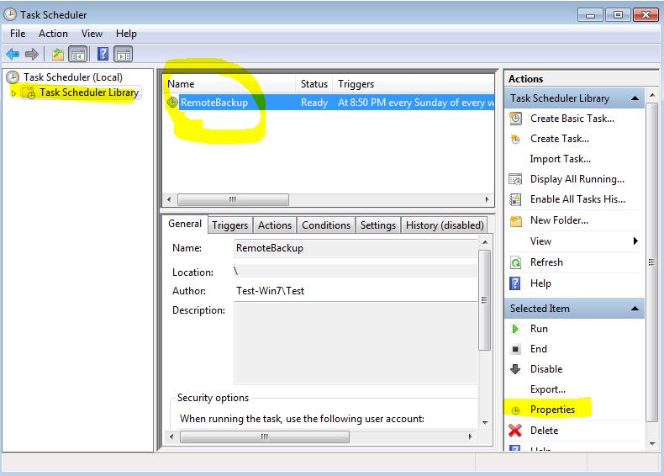Click the Help toolbar icon
This screenshot has height=476, width=664.
tap(103, 55)
